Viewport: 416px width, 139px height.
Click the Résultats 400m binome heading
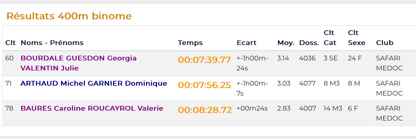coord(69,16)
